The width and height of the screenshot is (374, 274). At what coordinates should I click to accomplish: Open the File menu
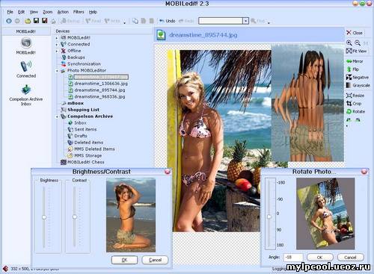(10, 12)
